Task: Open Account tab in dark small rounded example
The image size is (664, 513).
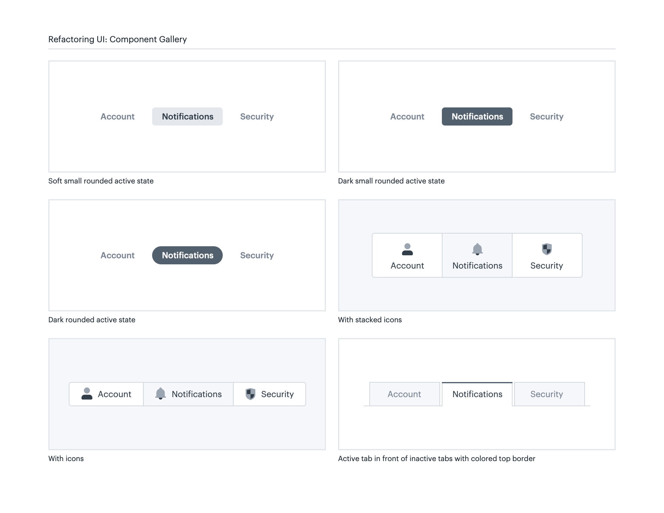Action: coord(407,116)
